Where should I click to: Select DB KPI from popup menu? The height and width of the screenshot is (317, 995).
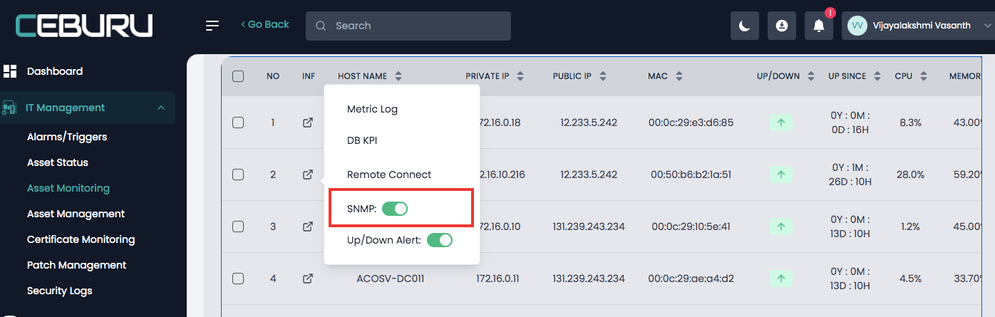(362, 140)
